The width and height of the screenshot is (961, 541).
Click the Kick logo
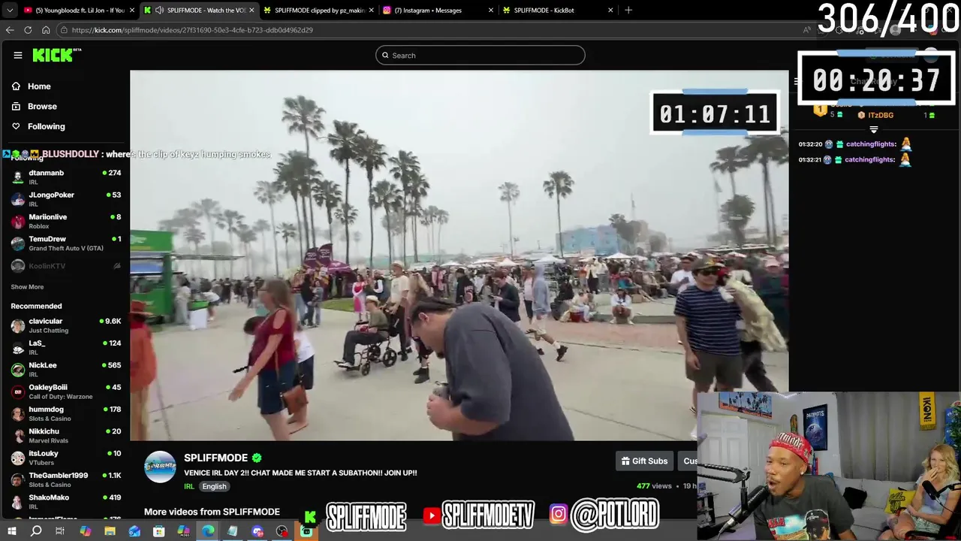[56, 55]
